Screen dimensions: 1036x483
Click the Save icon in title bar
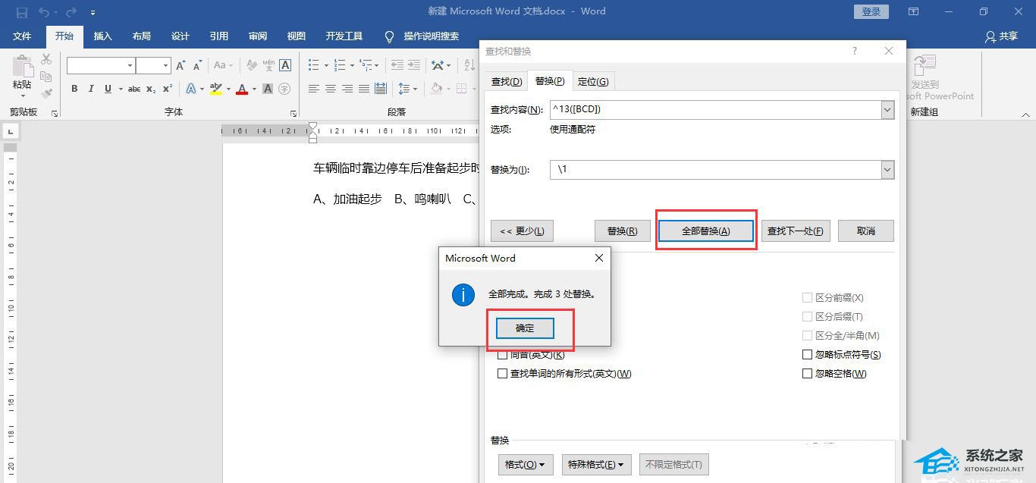(21, 12)
